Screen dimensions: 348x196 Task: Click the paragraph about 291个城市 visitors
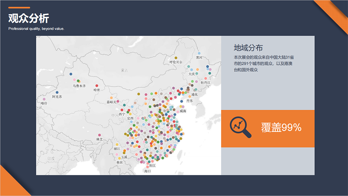264,63
